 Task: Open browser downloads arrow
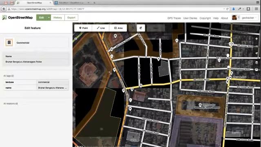pyautogui.click(x=234, y=9)
